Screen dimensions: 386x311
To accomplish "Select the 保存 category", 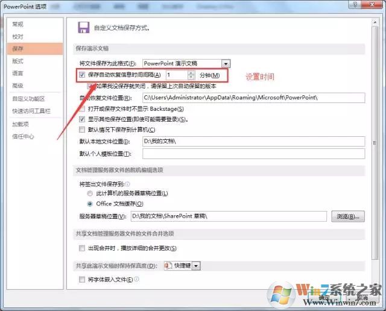I will click(x=35, y=49).
